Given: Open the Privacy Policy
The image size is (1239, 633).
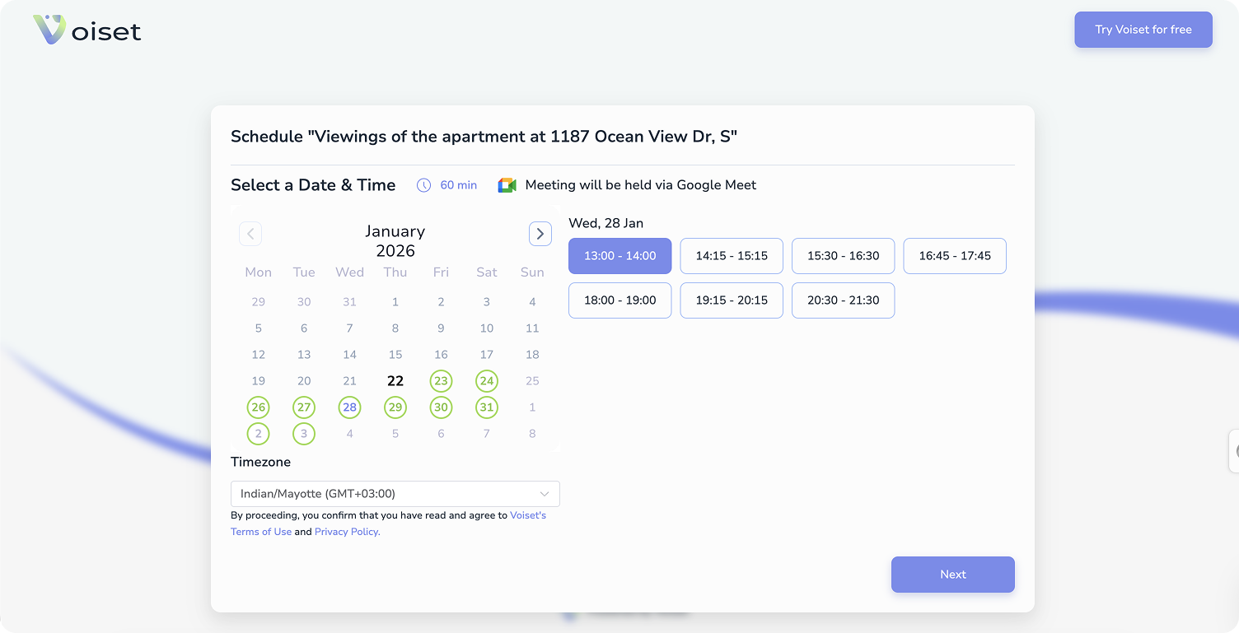Looking at the screenshot, I should (x=346, y=531).
